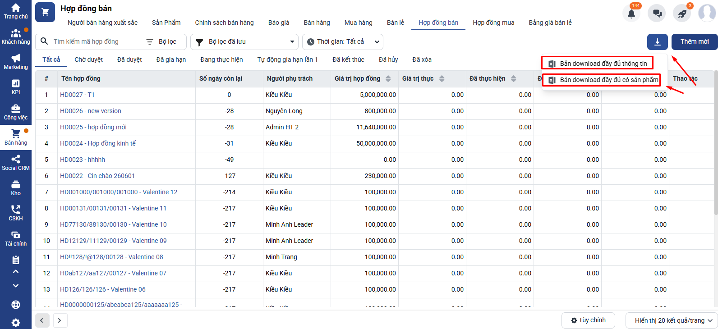
Task: Click the download icon button
Action: pyautogui.click(x=658, y=42)
